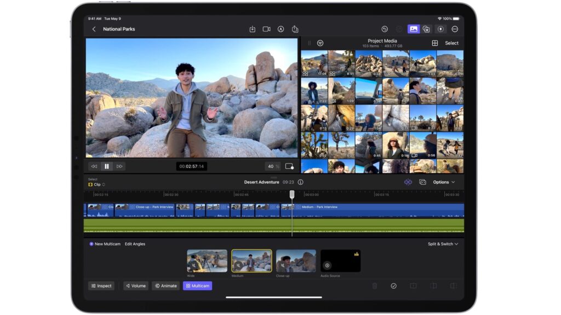Tap the trim start icon

click(x=433, y=286)
